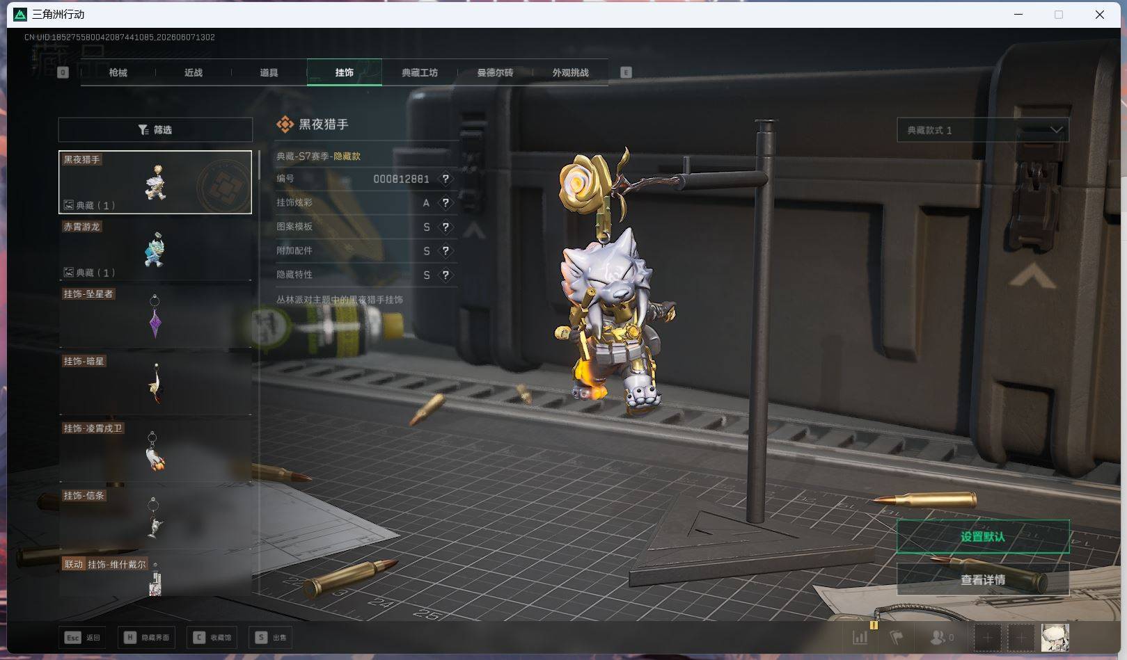The image size is (1127, 660).
Task: Click the 典藏 image icon on 黑夜猎手
Action: pyautogui.click(x=69, y=205)
